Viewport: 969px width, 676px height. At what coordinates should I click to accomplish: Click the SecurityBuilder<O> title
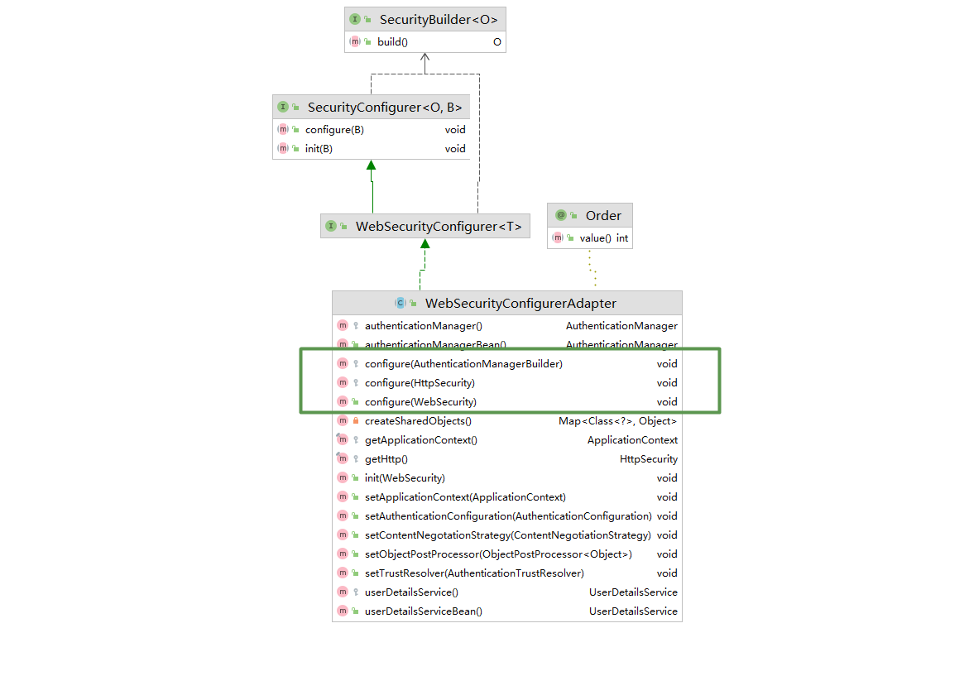point(437,18)
